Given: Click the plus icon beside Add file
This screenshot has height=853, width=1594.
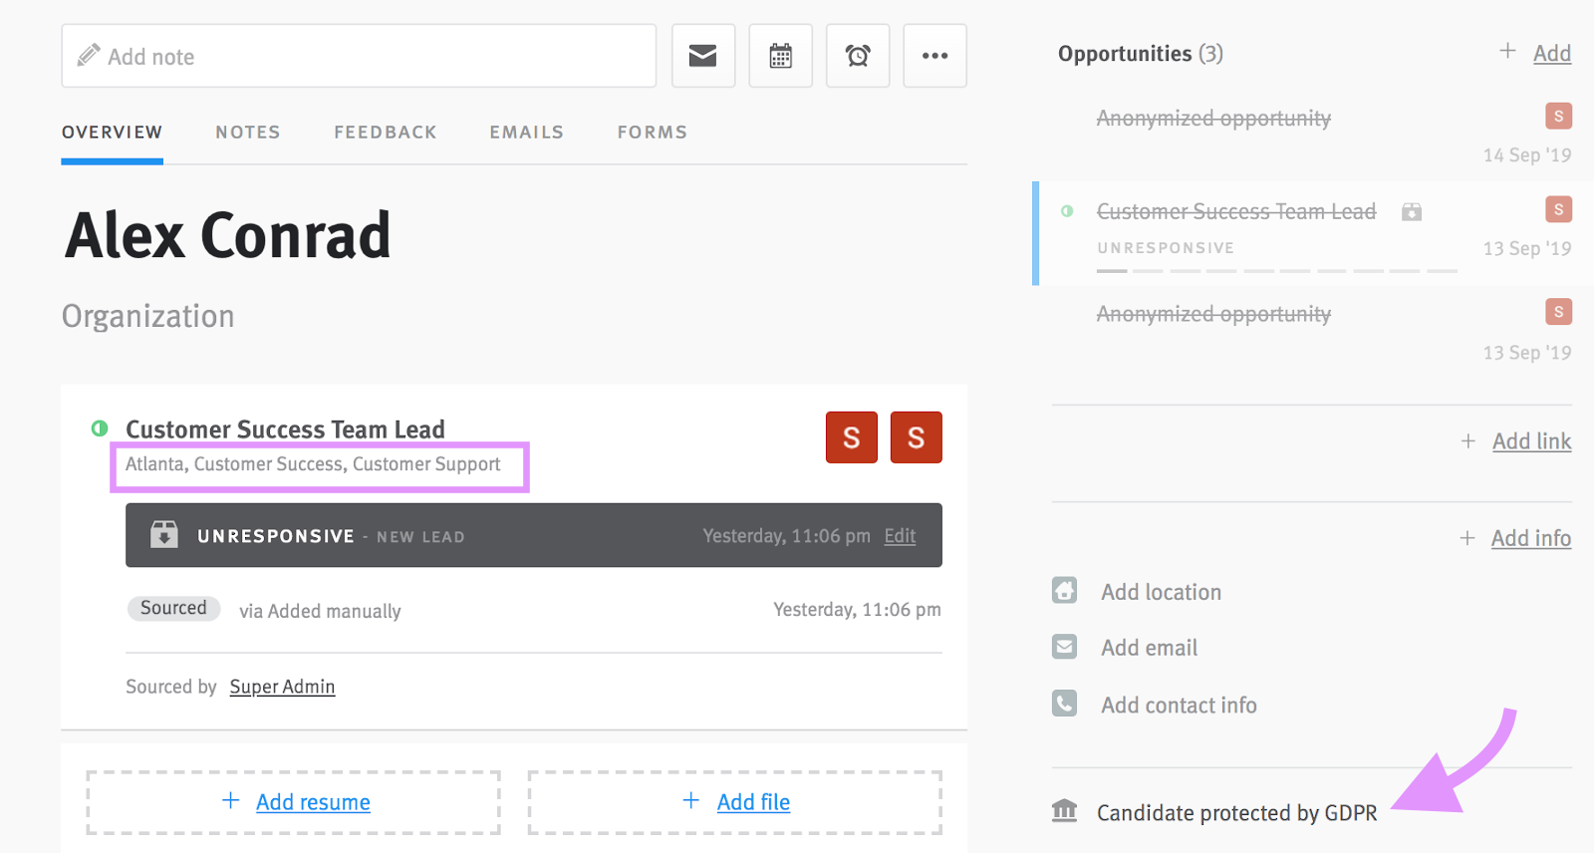Looking at the screenshot, I should coord(691,800).
